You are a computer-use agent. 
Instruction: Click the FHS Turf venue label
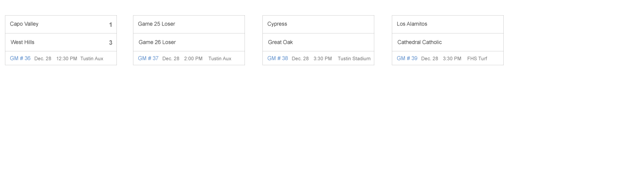pos(477,59)
